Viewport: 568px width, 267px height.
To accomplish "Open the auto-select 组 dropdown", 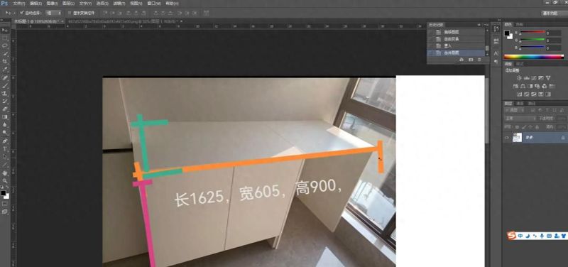I will point(54,13).
